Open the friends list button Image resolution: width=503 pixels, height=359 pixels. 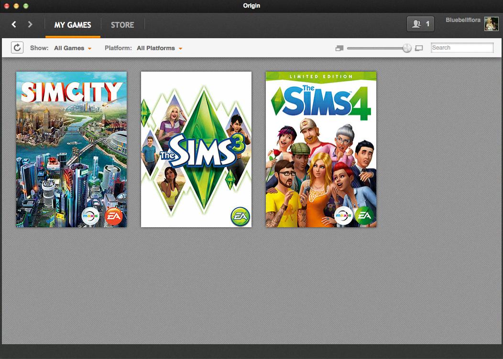420,24
